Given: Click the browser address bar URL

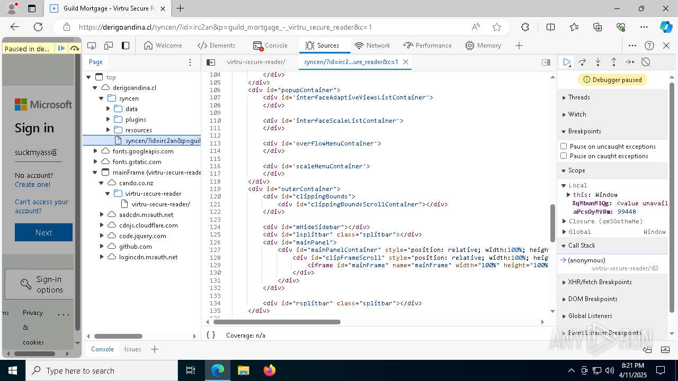Looking at the screenshot, I should pyautogui.click(x=225, y=27).
